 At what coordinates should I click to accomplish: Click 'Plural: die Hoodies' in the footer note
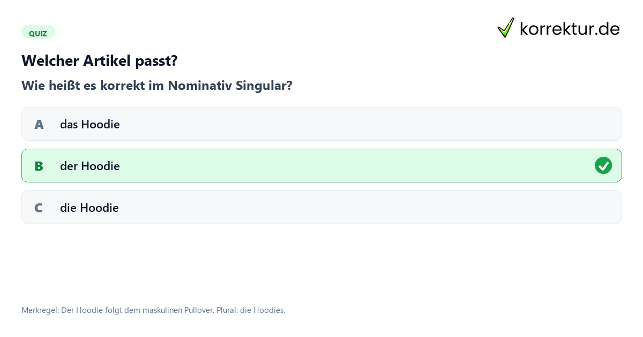[x=251, y=310]
